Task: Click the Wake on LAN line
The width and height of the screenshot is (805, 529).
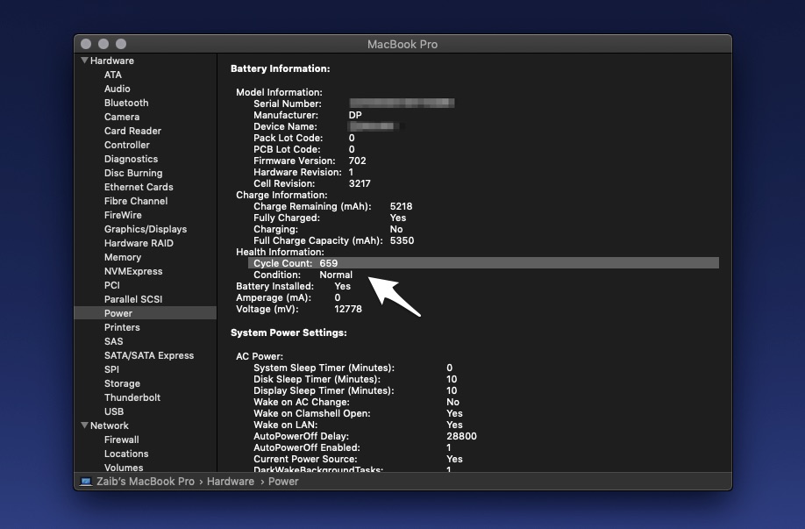Action: 358,425
